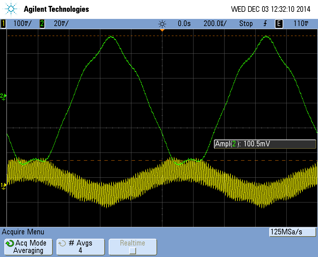The image size is (318, 257).
Task: Select the yellow channel 1 badge
Action: 3,24
